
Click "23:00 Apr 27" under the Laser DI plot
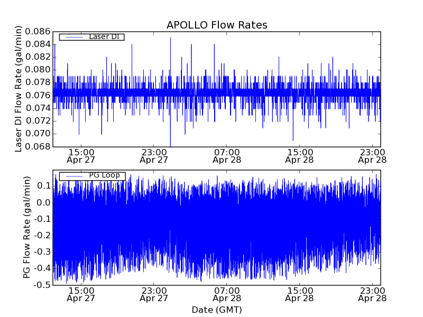[154, 156]
